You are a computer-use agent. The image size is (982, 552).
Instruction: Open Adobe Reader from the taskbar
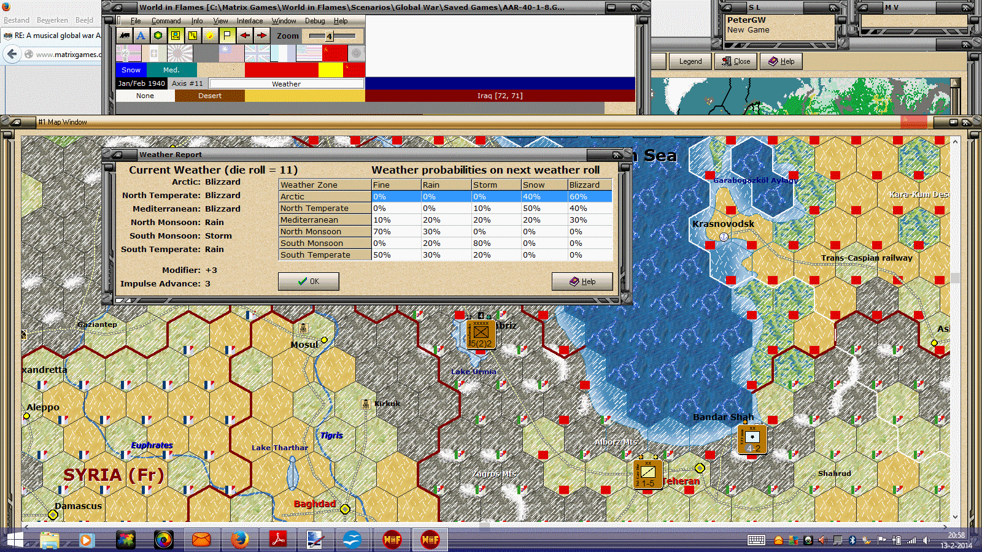tap(278, 540)
